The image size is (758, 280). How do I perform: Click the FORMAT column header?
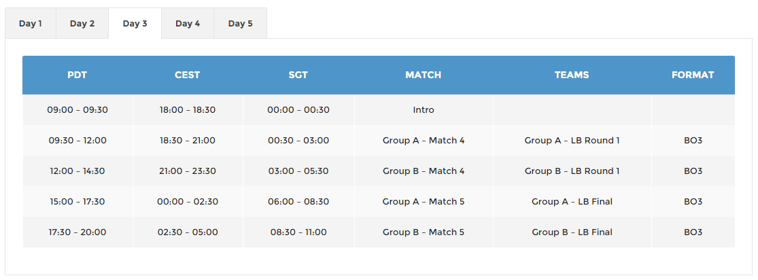(x=693, y=75)
